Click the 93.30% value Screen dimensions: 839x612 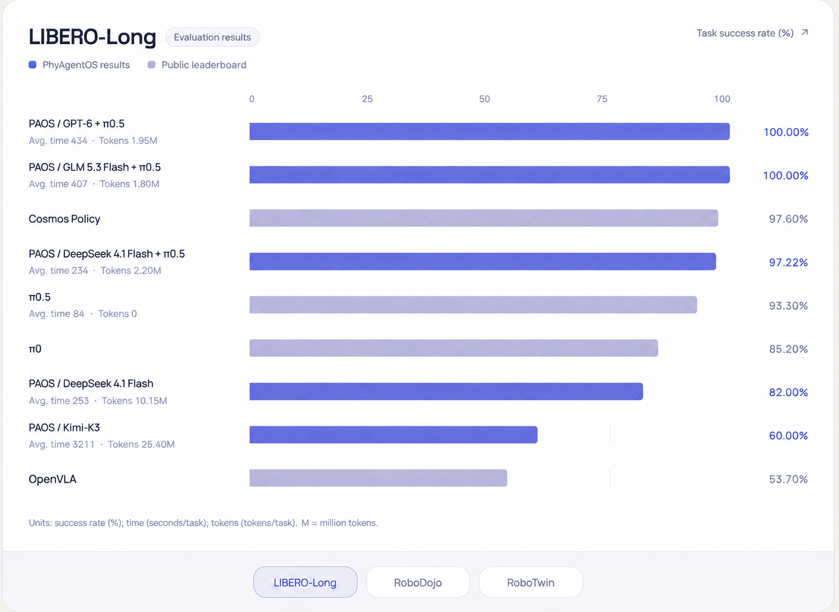[x=788, y=306]
